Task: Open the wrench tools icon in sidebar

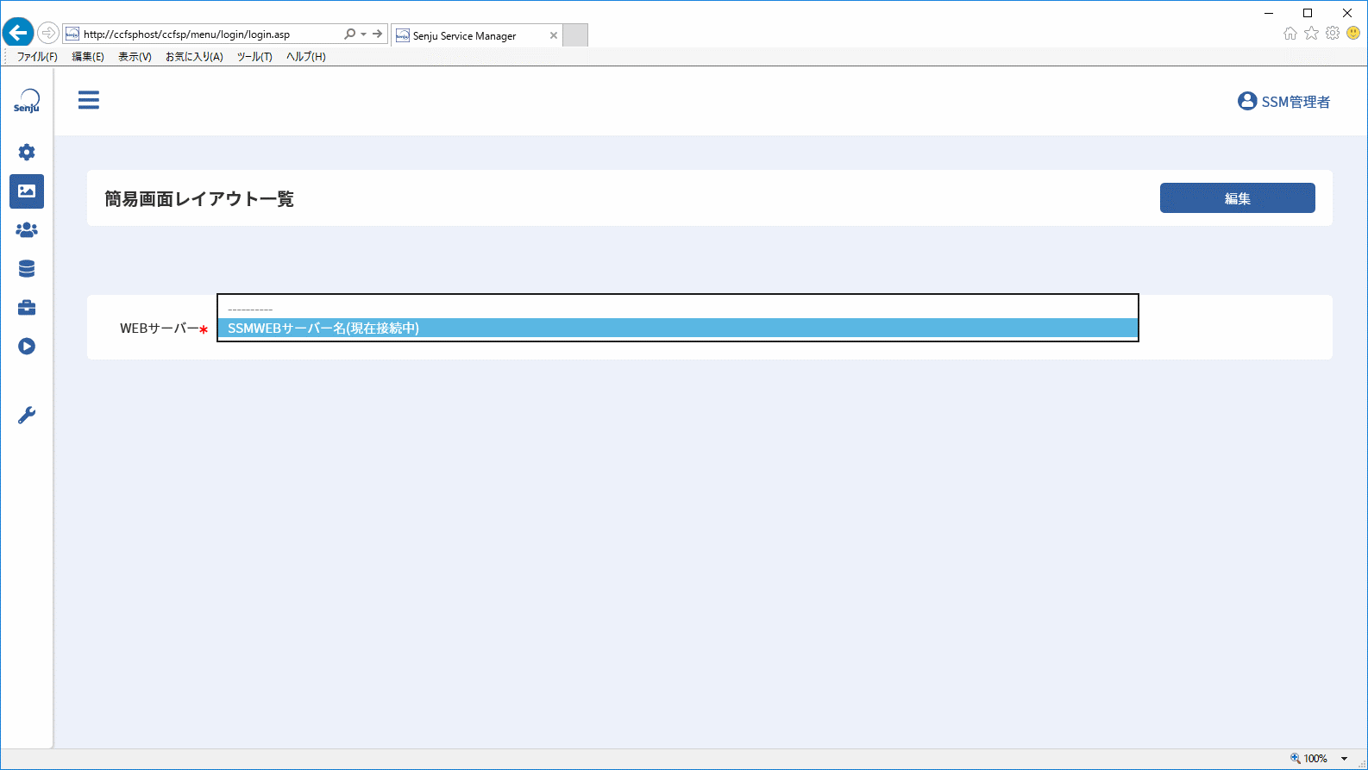Action: [x=27, y=416]
